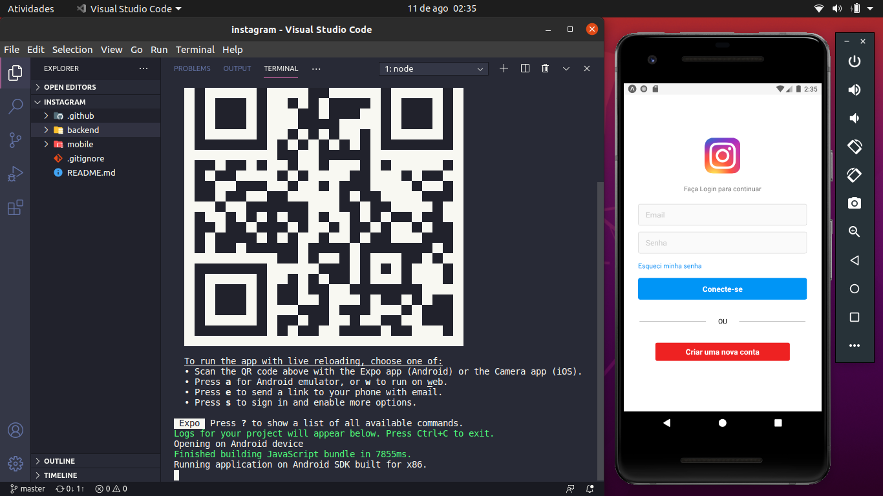The image size is (883, 496).
Task: Expand the Open Editors section
Action: 96,87
